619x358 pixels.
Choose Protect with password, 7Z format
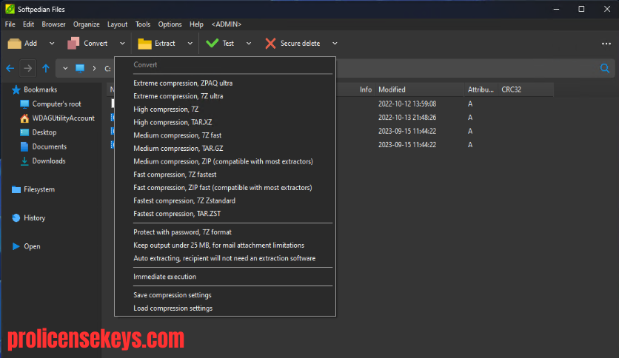(x=182, y=232)
